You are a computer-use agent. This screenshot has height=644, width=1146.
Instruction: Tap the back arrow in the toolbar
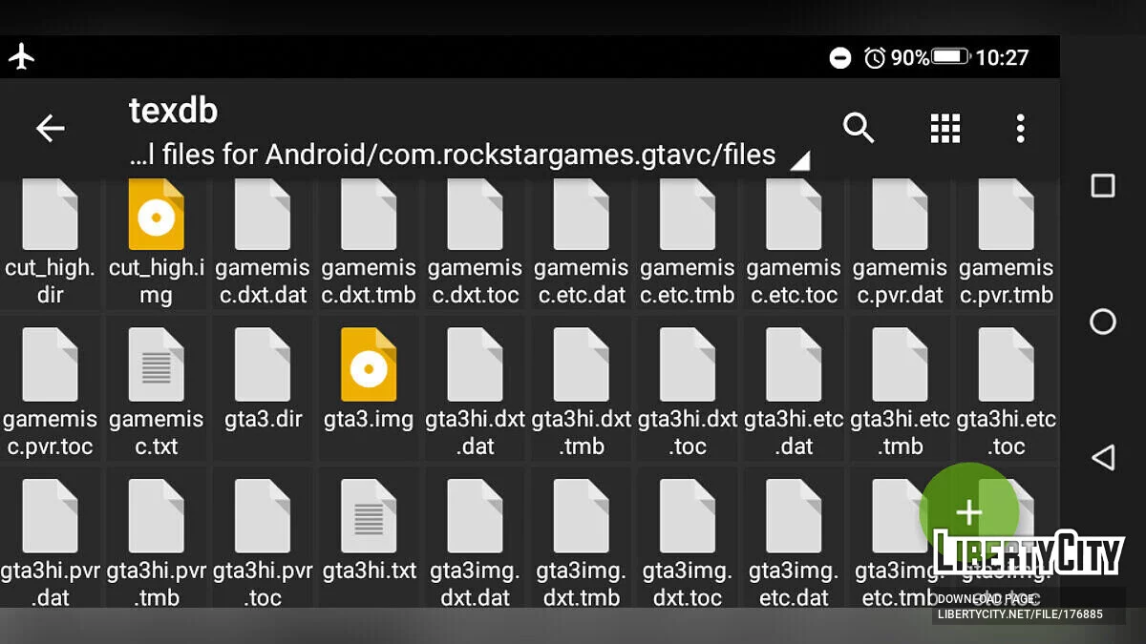[50, 128]
